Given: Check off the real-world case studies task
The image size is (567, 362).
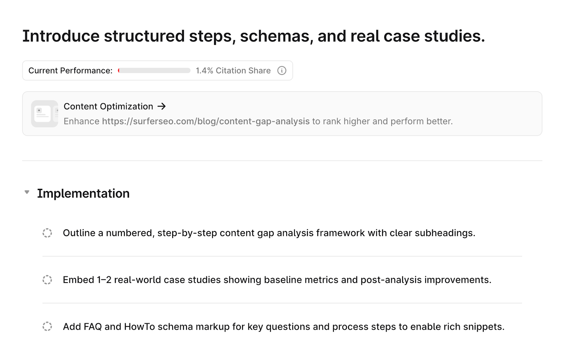Looking at the screenshot, I should click(47, 280).
